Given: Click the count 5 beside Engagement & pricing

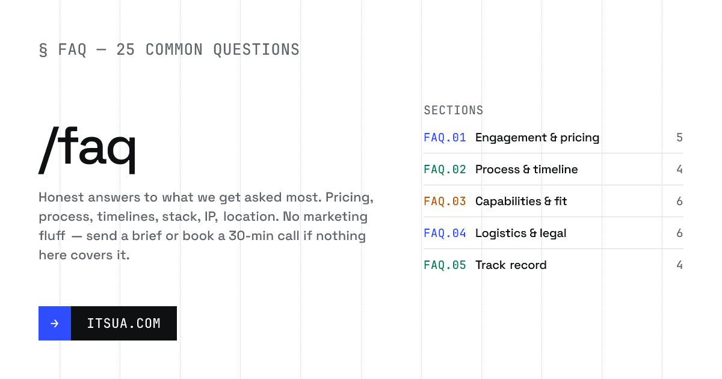Looking at the screenshot, I should (x=679, y=138).
